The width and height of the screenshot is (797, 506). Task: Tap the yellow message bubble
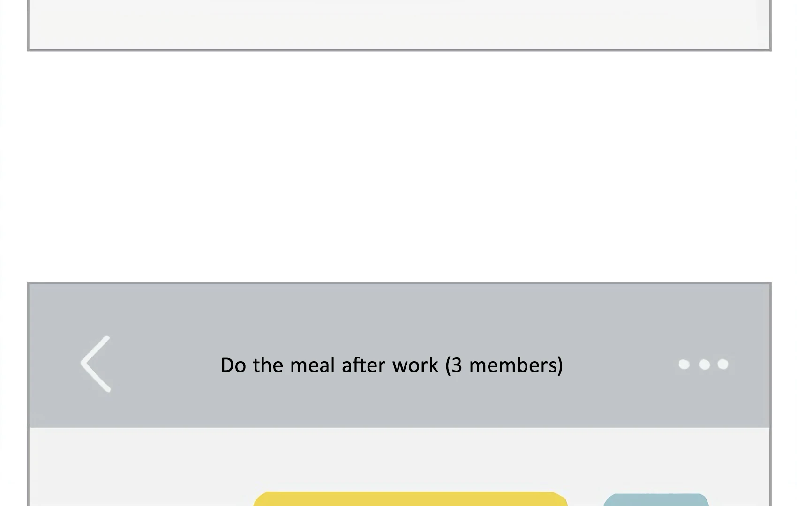410,499
